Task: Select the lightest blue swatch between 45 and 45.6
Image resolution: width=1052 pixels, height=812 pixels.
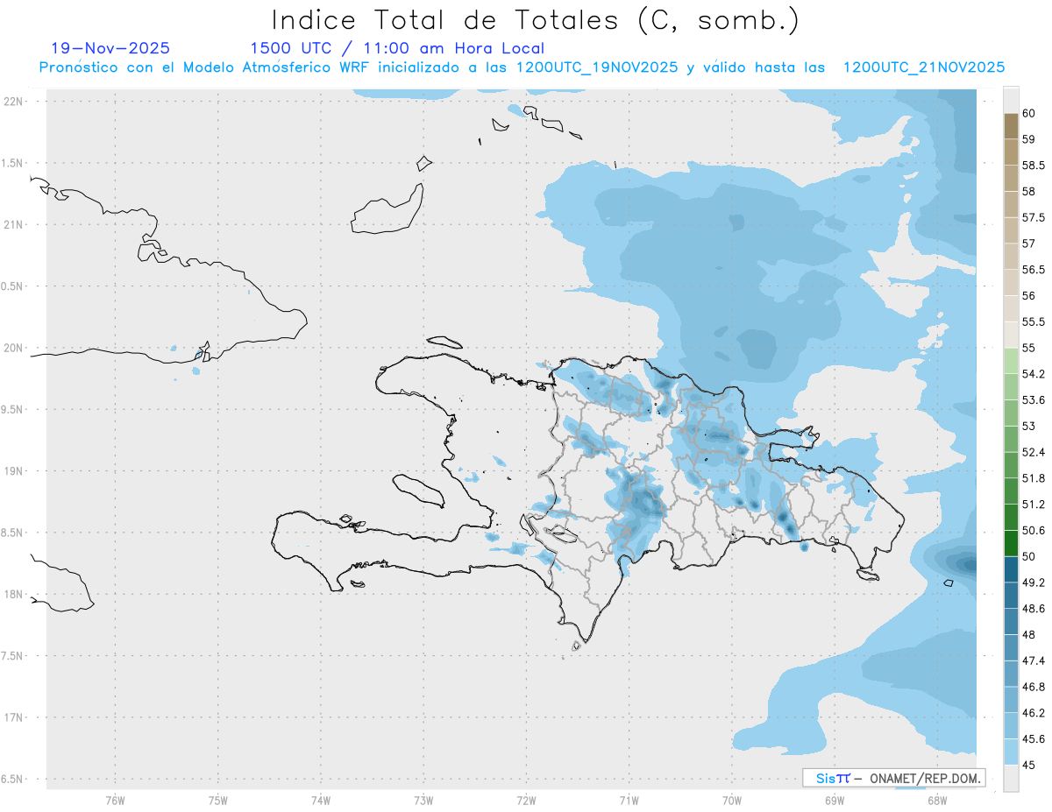Action: click(1011, 752)
